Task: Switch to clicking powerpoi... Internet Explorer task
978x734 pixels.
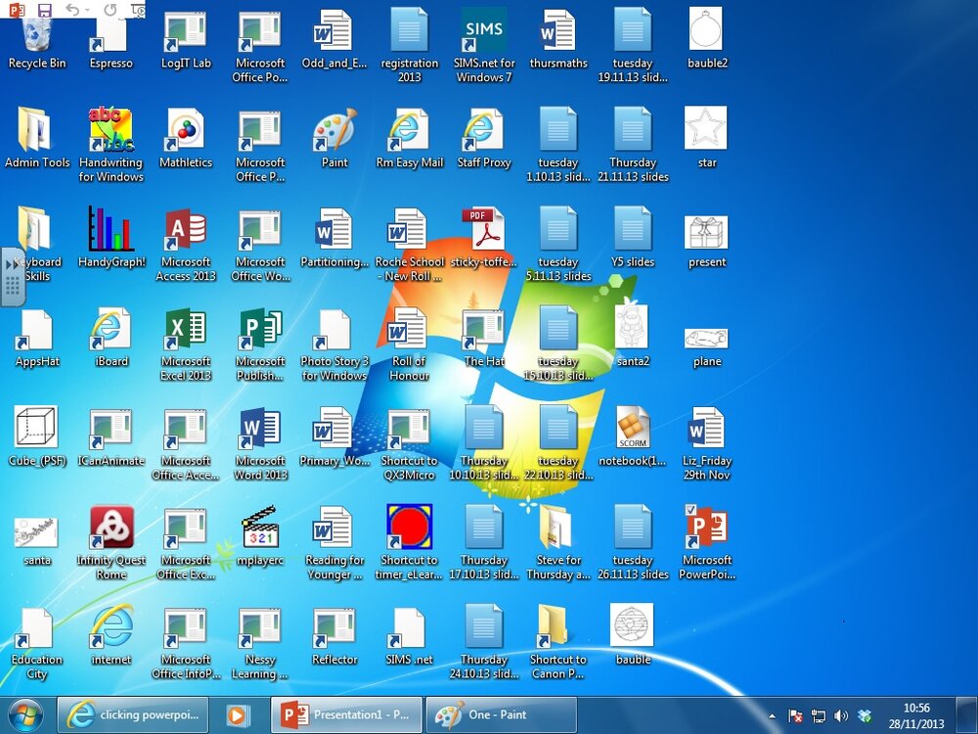Action: [133, 715]
